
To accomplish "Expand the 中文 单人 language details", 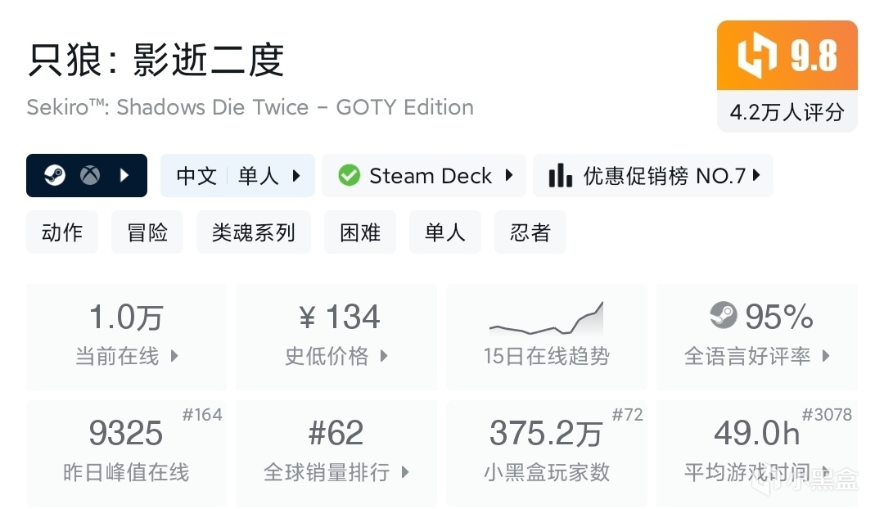I will pyautogui.click(x=237, y=175).
